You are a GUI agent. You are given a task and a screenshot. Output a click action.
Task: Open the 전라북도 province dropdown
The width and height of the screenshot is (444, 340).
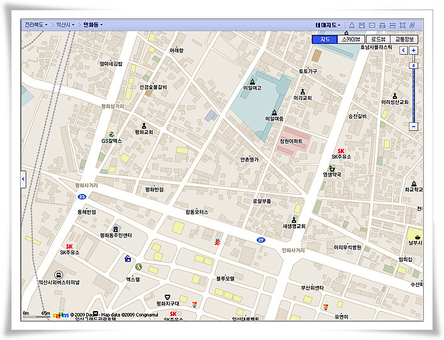(36, 25)
